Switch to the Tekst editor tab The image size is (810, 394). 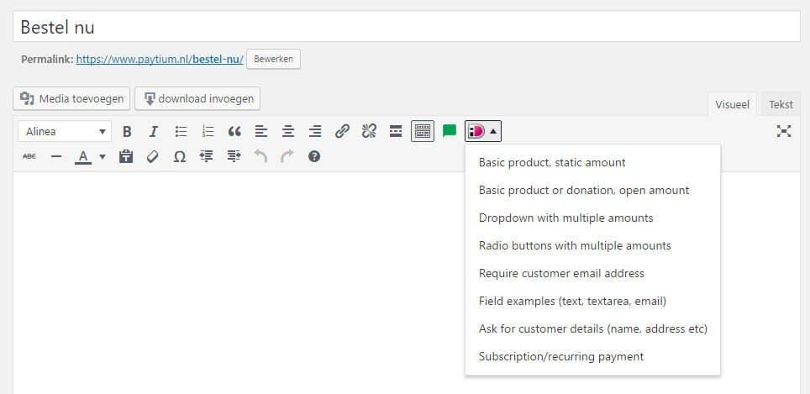click(781, 104)
